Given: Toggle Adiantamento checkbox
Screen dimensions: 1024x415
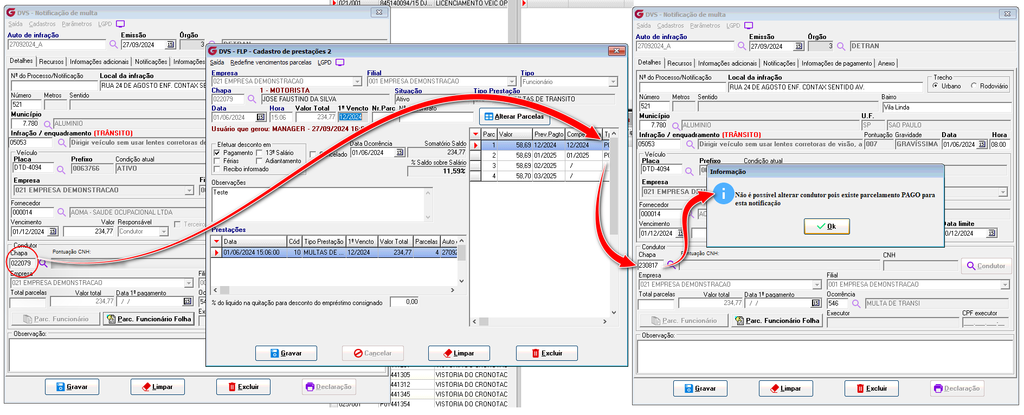Looking at the screenshot, I should (259, 161).
